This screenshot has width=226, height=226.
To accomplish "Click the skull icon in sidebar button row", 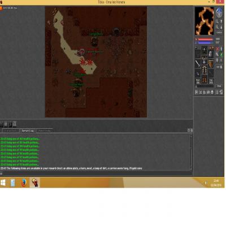I will pos(212,92).
